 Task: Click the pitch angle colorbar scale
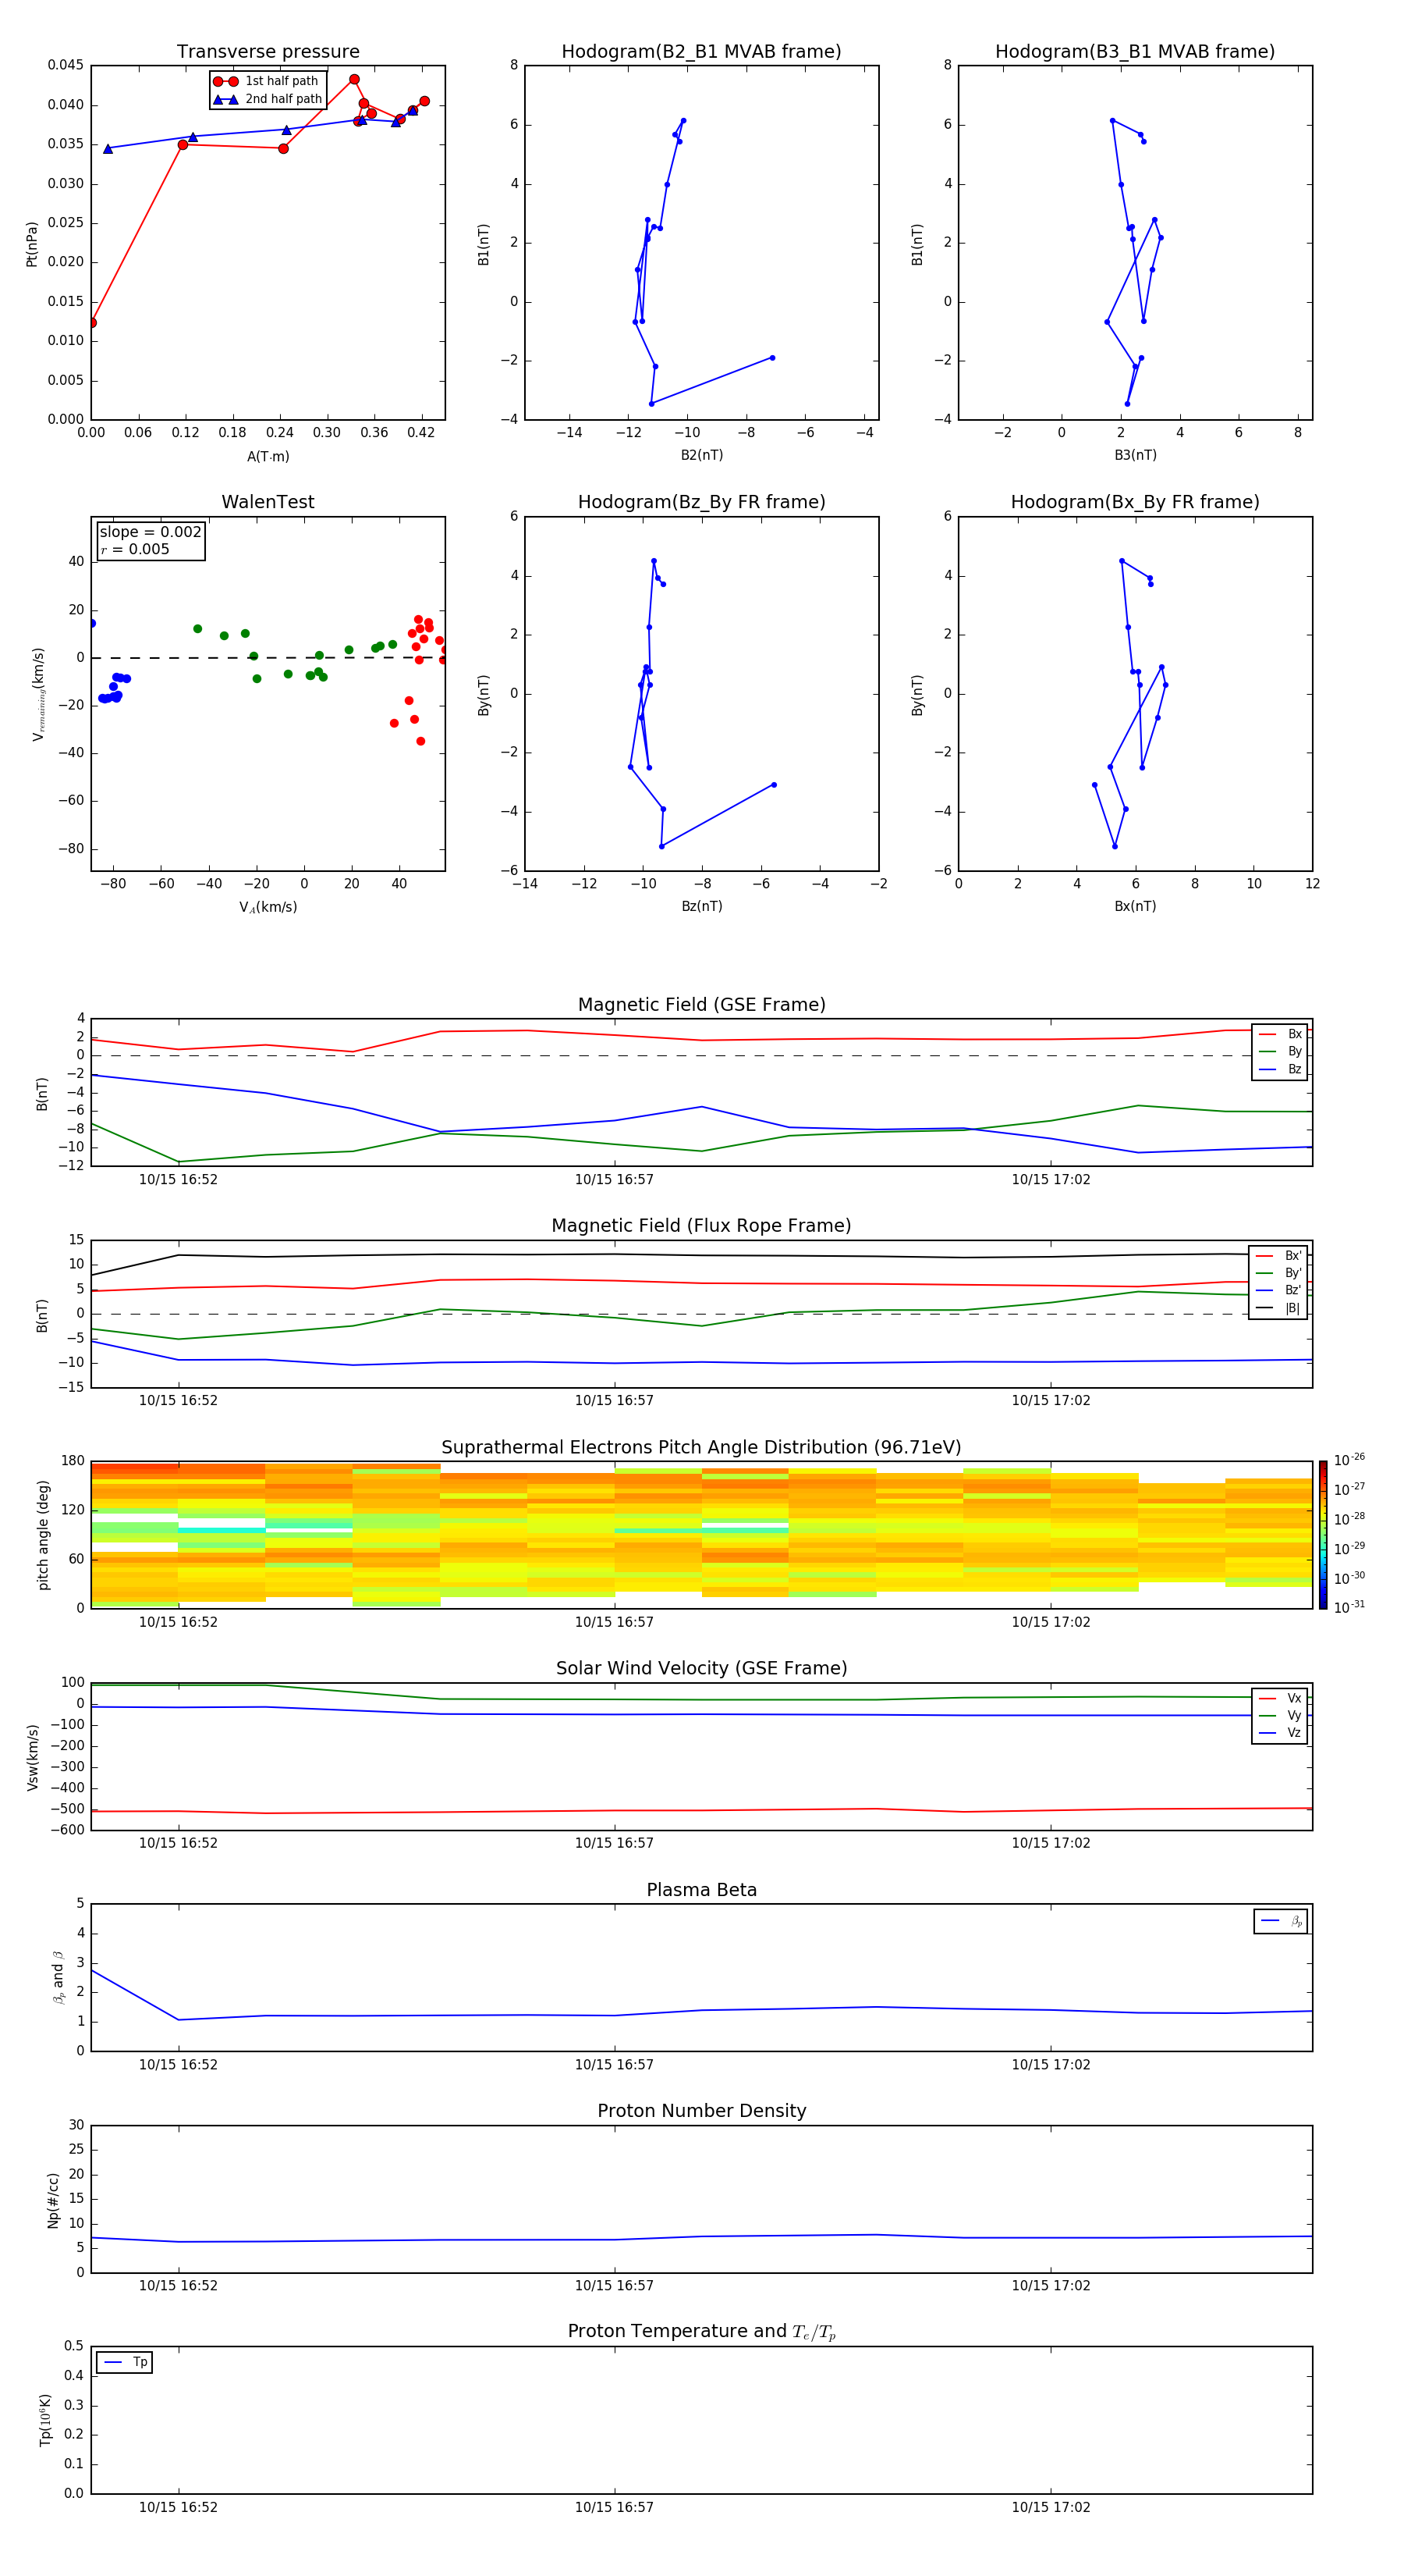pyautogui.click(x=1323, y=1535)
